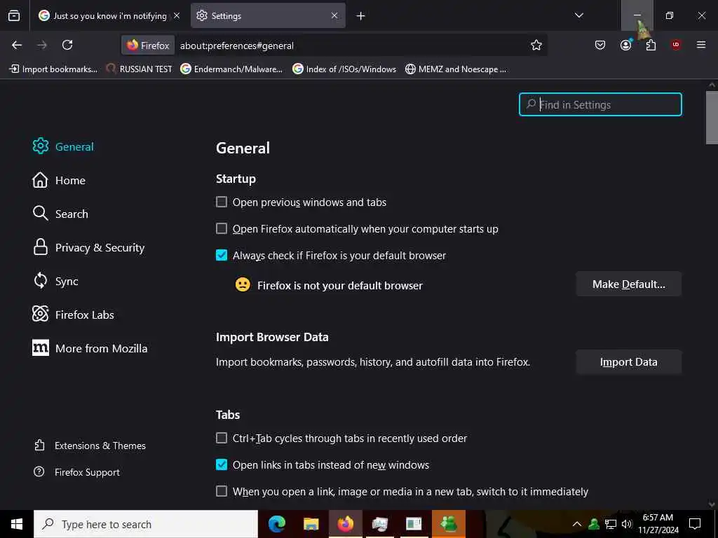Select the Settings tab
Image resolution: width=718 pixels, height=538 pixels.
[268, 15]
